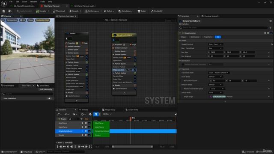Viewport: 274px width, 154px height.
Task: Click the timeline horizontal range scrollbar
Action: (x=132, y=147)
